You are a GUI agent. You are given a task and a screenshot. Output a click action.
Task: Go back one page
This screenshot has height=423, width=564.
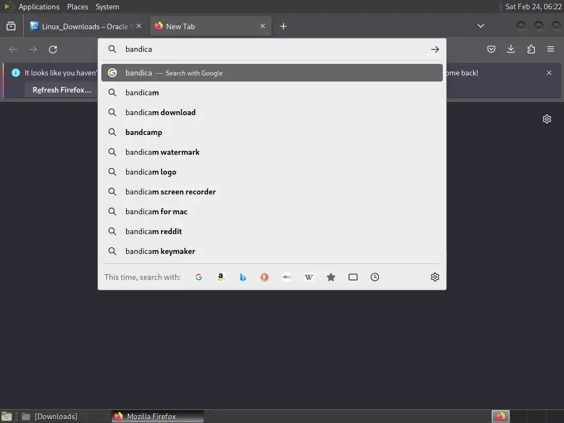coord(13,49)
